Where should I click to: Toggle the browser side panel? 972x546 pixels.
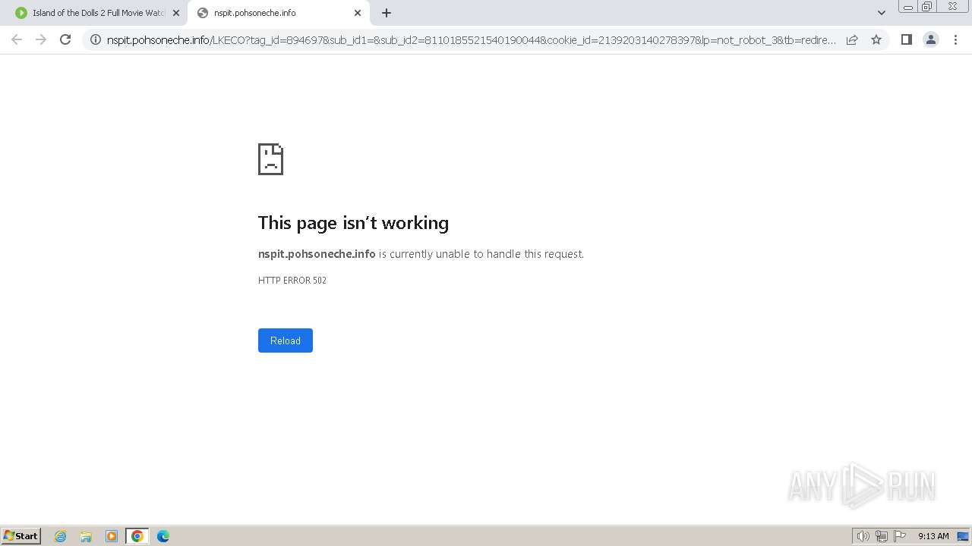906,39
